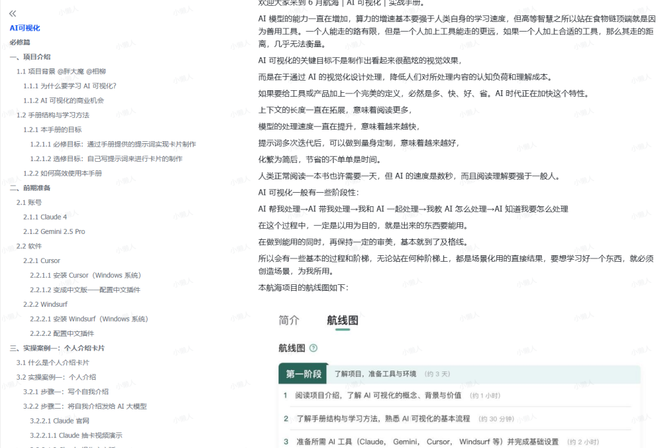
Task: Go to 1.2 手册结构与学习方法
Action: click(53, 115)
